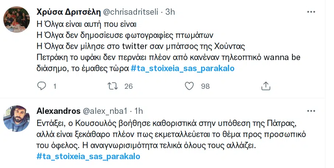334x168 pixels.
Task: Visit the @chrisadritseli handle
Action: point(131,12)
